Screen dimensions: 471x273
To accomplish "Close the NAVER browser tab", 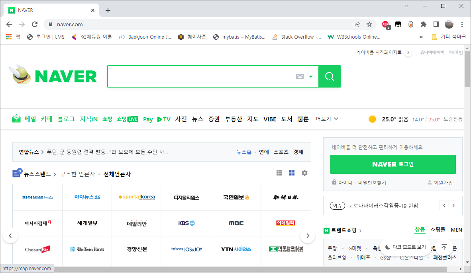I will [93, 10].
